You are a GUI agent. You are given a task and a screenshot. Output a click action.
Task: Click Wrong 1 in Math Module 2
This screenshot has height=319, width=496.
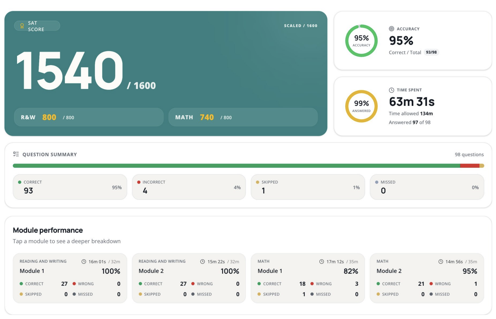coord(453,284)
